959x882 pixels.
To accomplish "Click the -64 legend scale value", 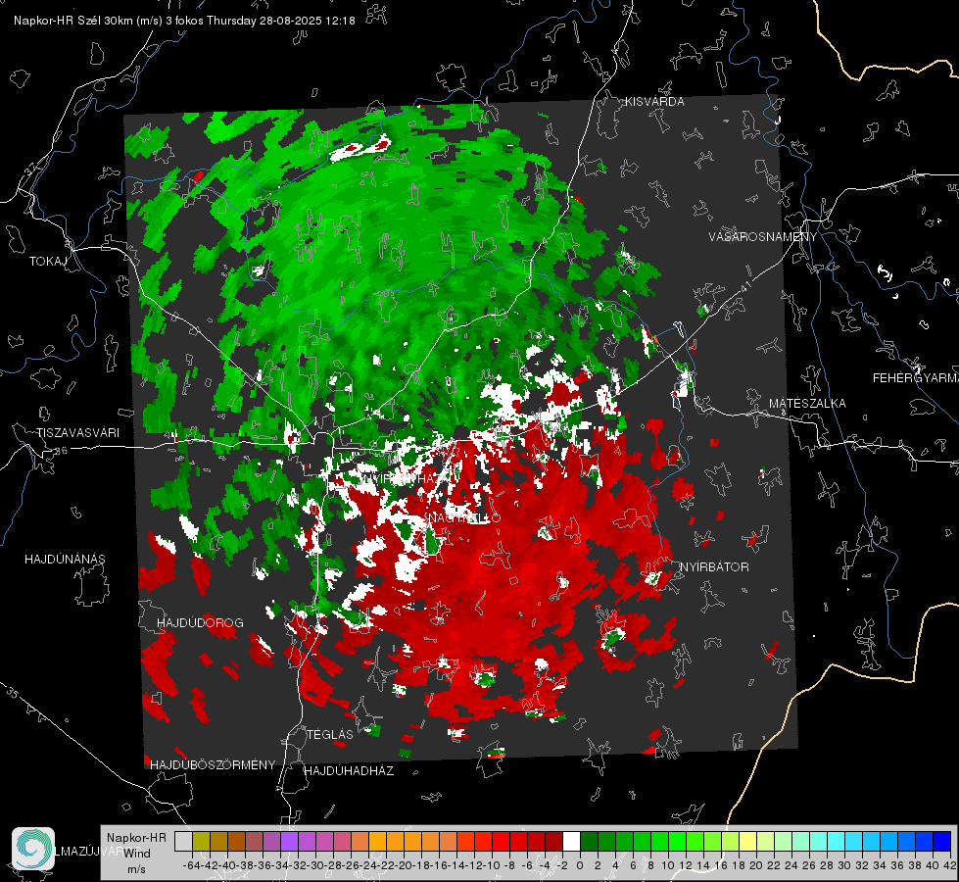I will click(x=191, y=865).
